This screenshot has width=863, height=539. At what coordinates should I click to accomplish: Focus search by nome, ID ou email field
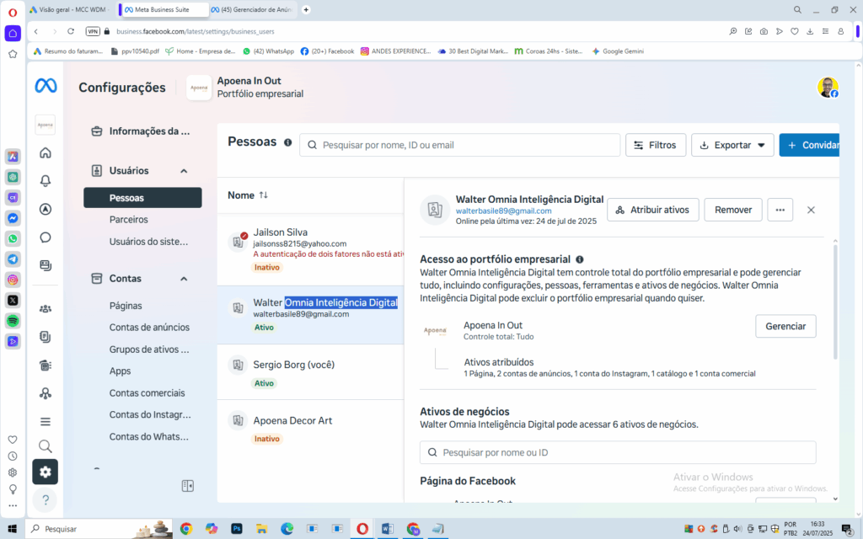coord(459,145)
